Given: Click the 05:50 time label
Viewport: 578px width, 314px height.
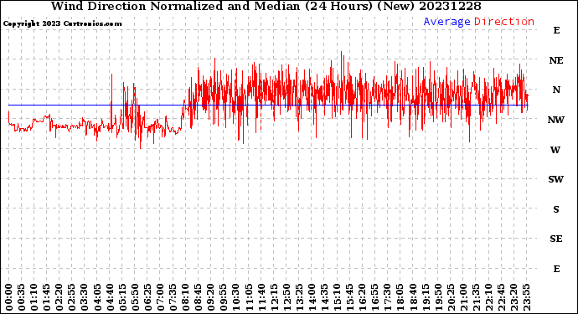Looking at the screenshot, I should click(x=135, y=297).
